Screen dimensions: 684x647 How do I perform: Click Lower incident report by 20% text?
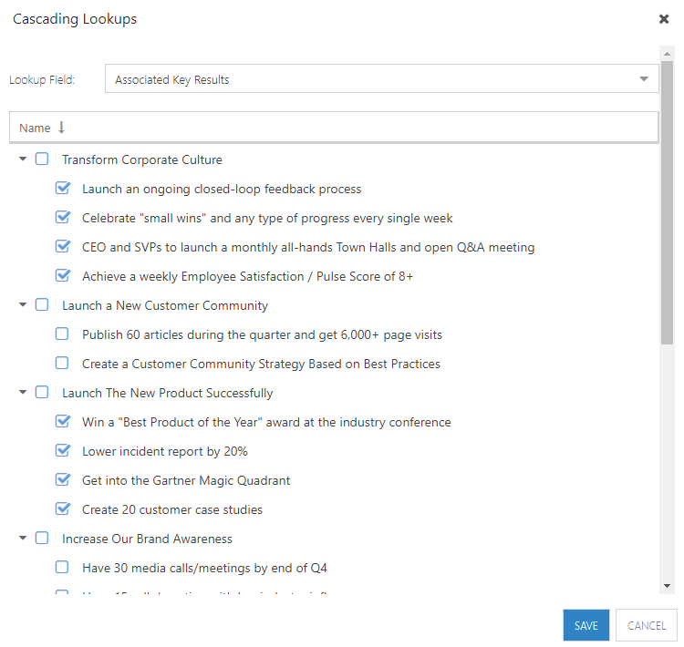coord(165,451)
